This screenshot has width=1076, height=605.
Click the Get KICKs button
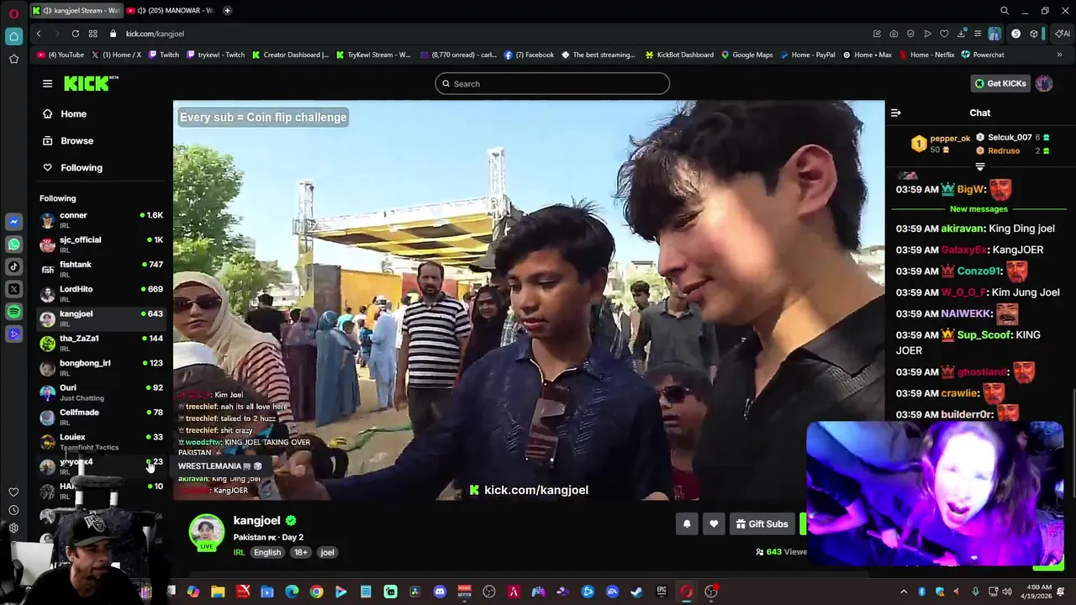(1000, 83)
